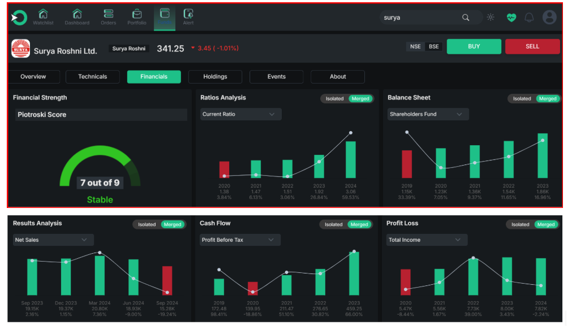
Task: Click the 3.45 (-1.01%) price change
Action: coord(218,48)
